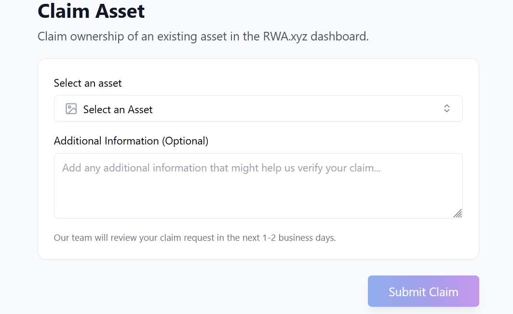Click the subtitle mentioning RWA.xyz dashboard
The width and height of the screenshot is (513, 314).
[203, 37]
